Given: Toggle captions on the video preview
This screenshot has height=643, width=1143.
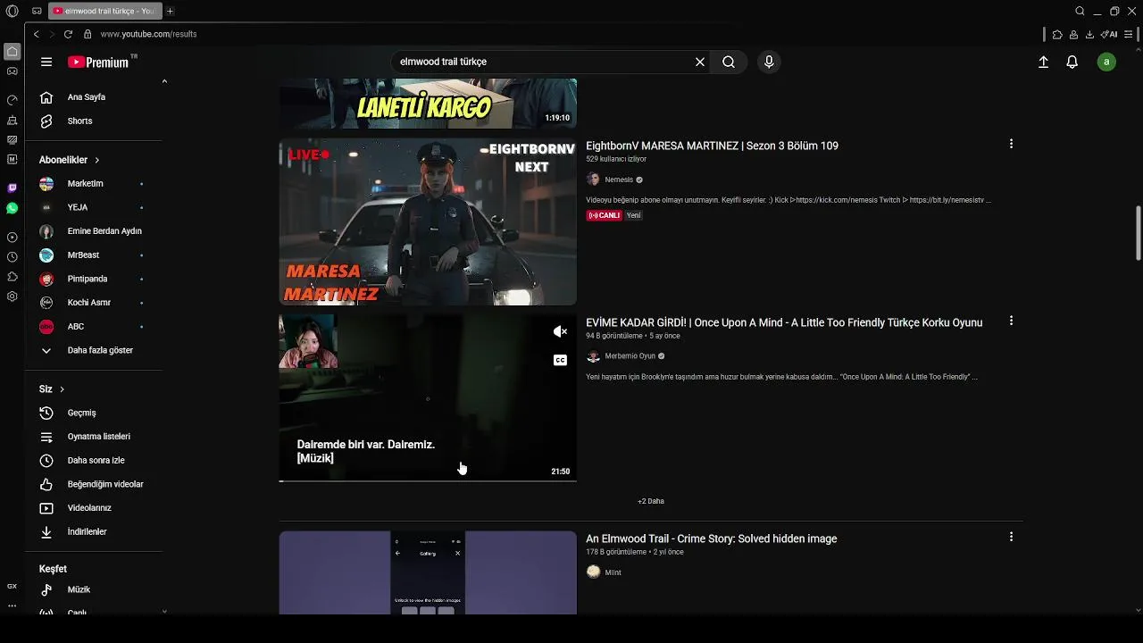Looking at the screenshot, I should point(560,360).
